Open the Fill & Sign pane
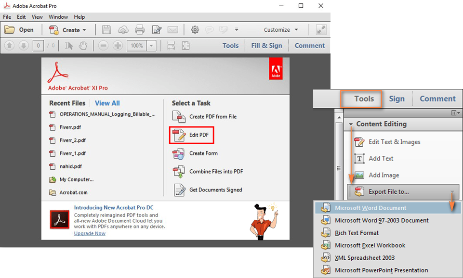The height and width of the screenshot is (278, 463). [266, 46]
